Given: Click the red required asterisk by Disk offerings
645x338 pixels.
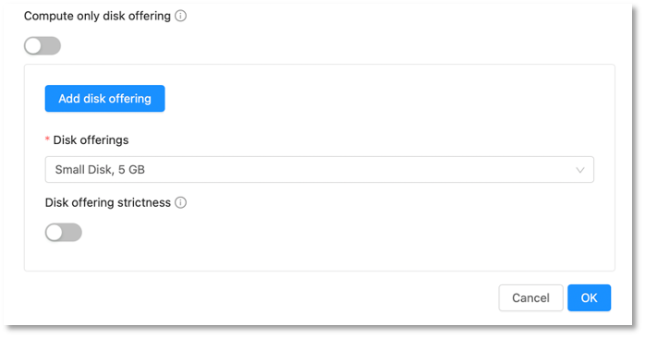Looking at the screenshot, I should pos(47,139).
